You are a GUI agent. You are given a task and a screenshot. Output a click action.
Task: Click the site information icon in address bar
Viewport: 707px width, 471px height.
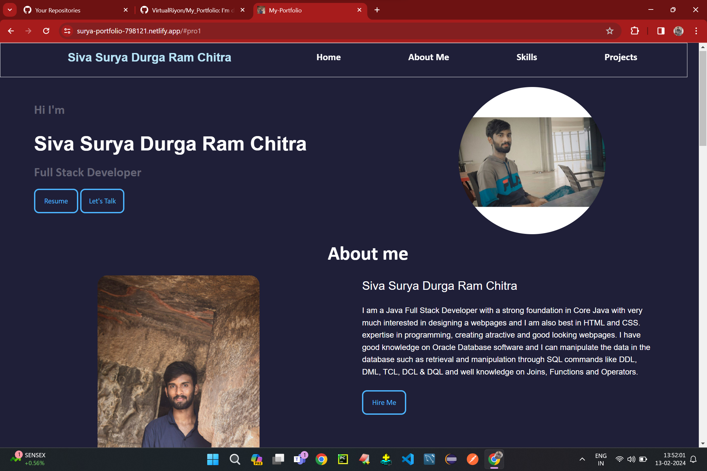[67, 31]
